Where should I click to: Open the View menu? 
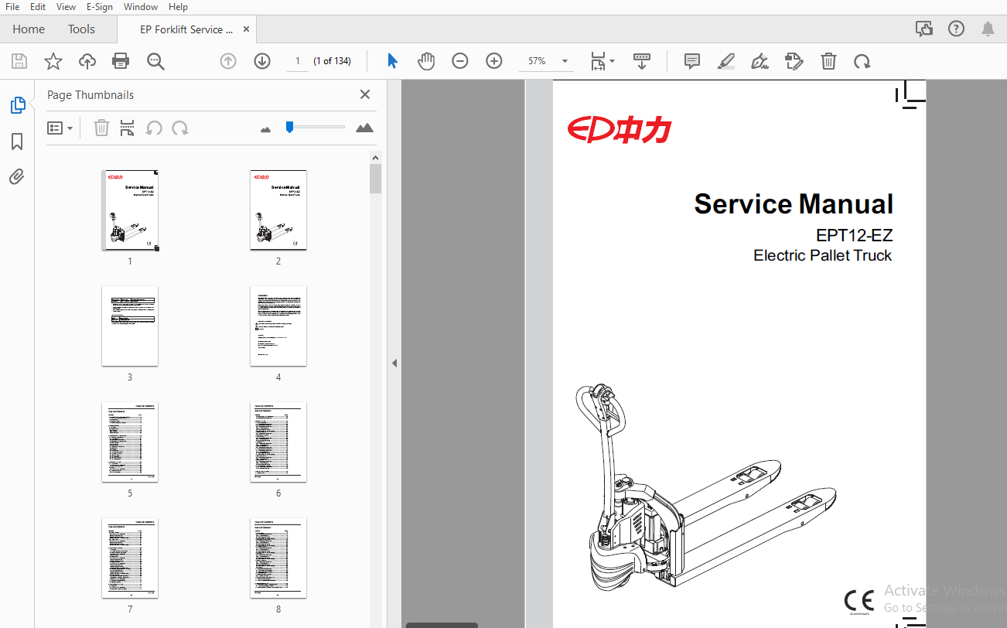pyautogui.click(x=67, y=6)
